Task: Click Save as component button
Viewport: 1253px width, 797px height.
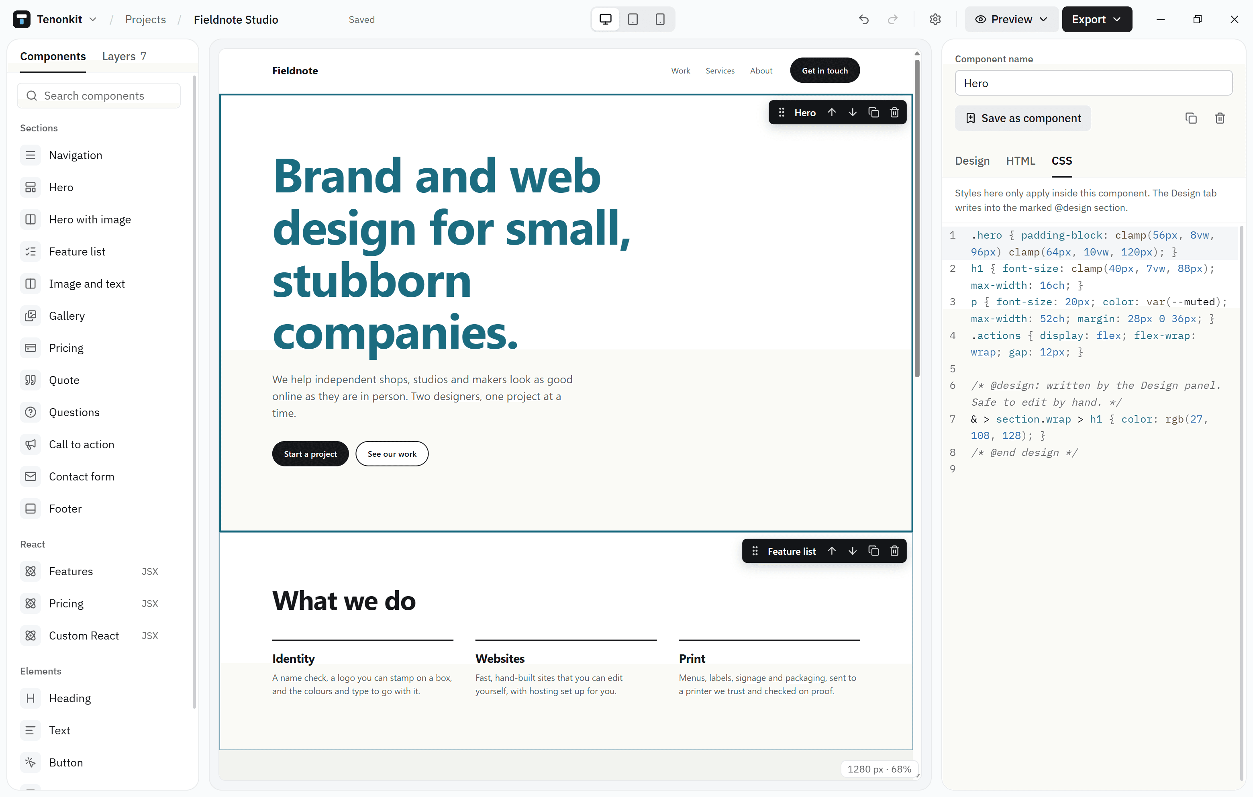Action: [1022, 118]
